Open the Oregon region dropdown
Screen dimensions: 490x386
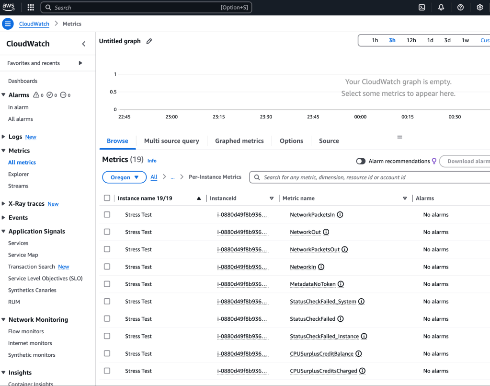pyautogui.click(x=125, y=177)
